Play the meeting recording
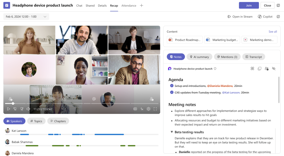284x156 pixels. pyautogui.click(x=8, y=109)
